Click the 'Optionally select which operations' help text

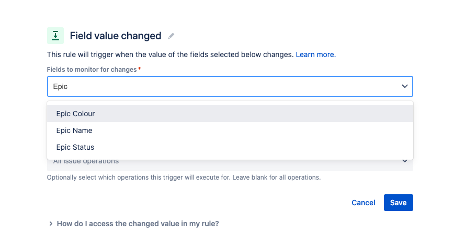(183, 178)
